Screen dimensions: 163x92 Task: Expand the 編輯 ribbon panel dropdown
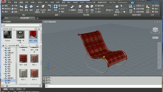pyautogui.click(x=57, y=15)
